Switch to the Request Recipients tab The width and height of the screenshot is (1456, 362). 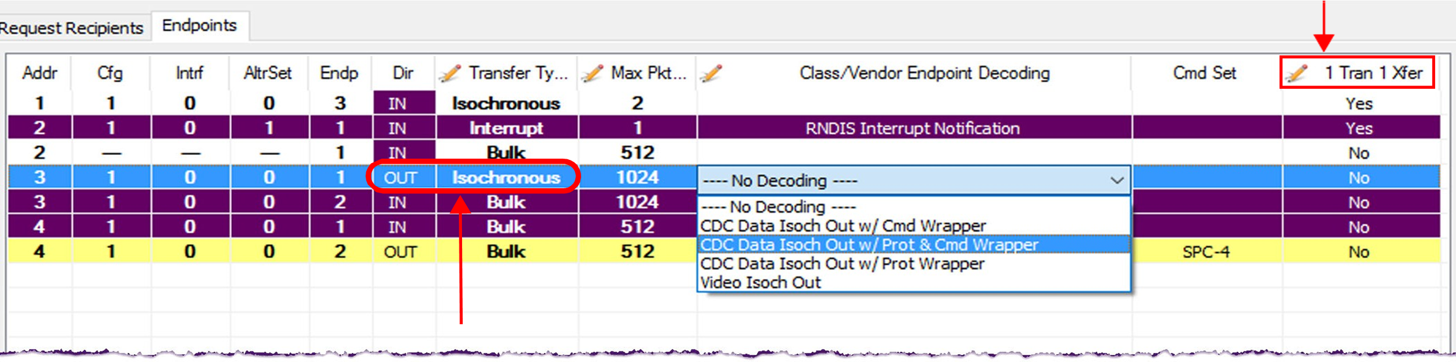(x=71, y=28)
